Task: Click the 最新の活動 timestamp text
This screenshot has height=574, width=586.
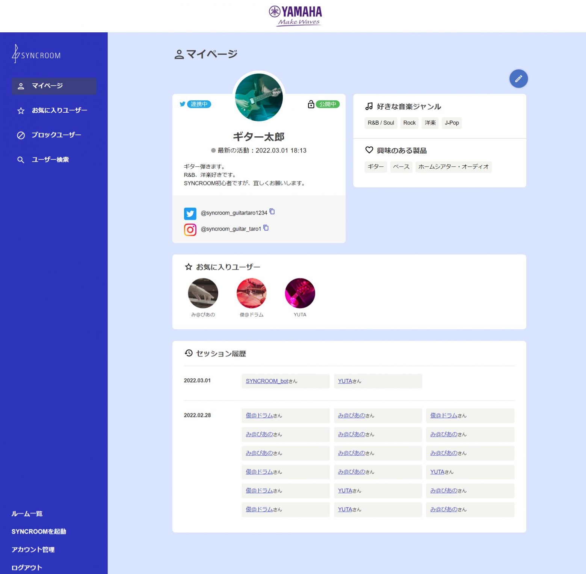Action: coord(262,150)
